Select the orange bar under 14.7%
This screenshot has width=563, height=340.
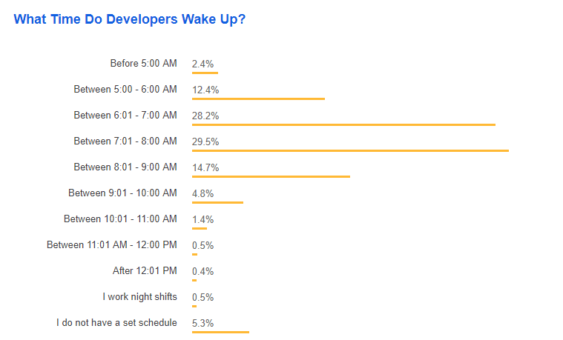[271, 177]
